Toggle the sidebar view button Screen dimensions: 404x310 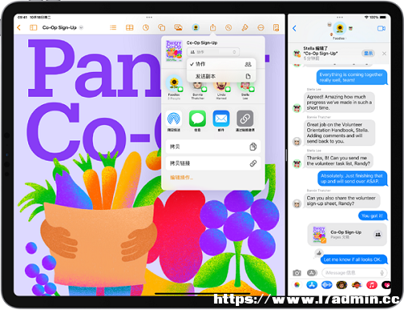[x=33, y=27]
